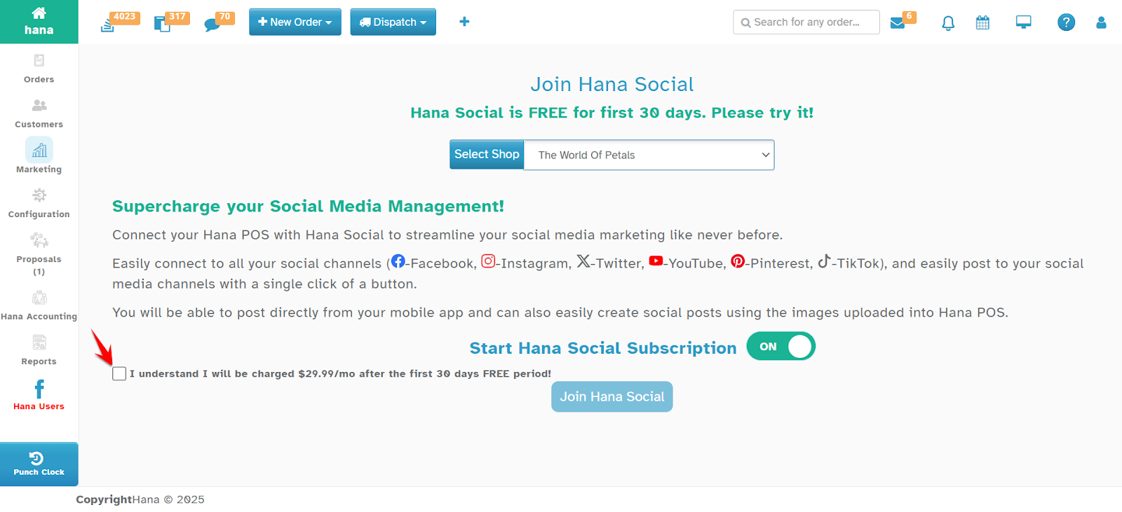Screen dimensions: 1122x512
Task: Open the New Order dropdown
Action: tap(295, 22)
